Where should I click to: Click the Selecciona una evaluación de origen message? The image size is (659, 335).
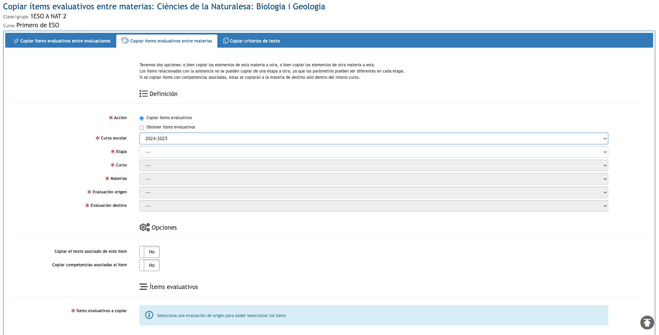click(x=222, y=316)
